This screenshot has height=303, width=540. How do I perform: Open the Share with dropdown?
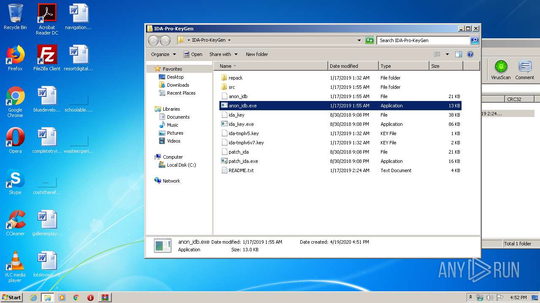coord(223,54)
